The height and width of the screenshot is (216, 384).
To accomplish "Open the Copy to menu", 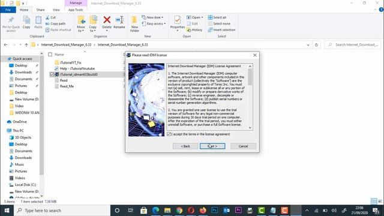I will 93,24.
